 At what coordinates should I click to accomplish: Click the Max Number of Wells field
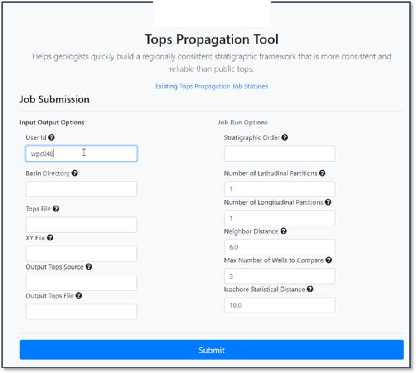280,276
